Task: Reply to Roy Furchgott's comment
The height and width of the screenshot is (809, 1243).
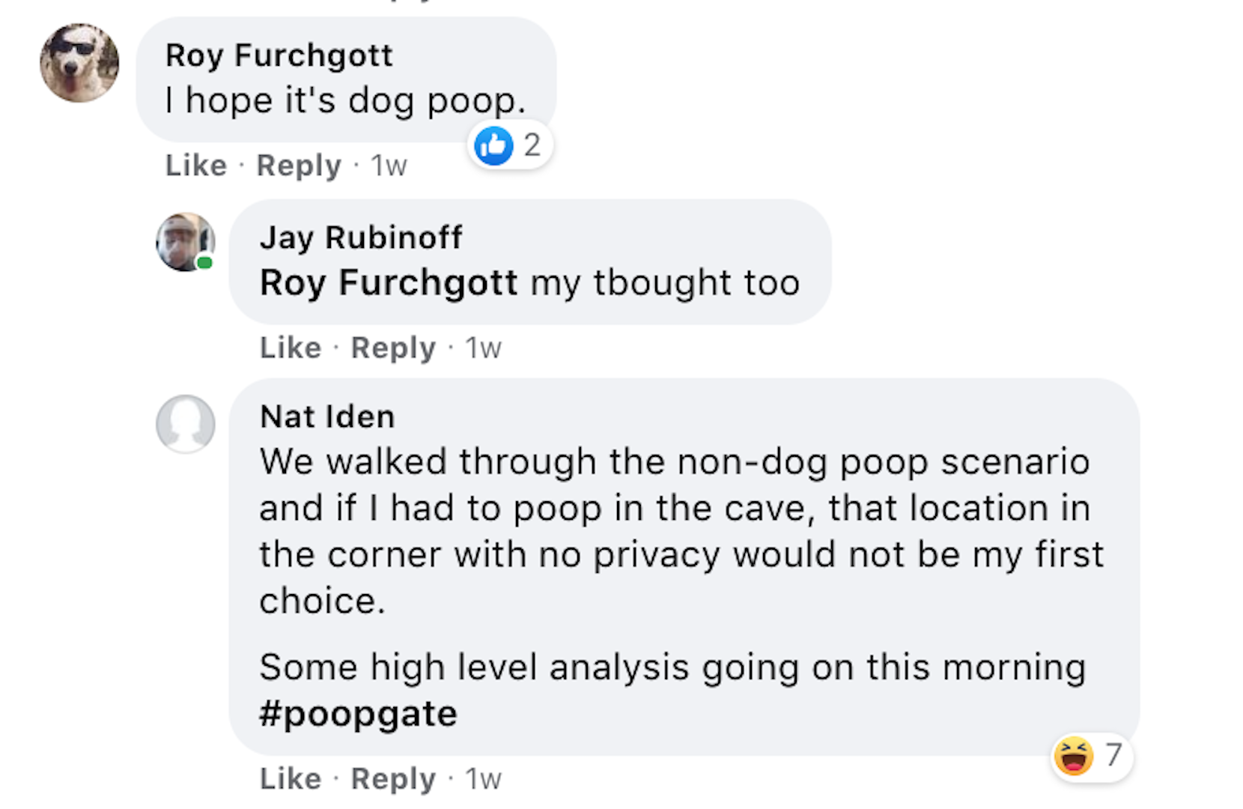Action: click(298, 166)
